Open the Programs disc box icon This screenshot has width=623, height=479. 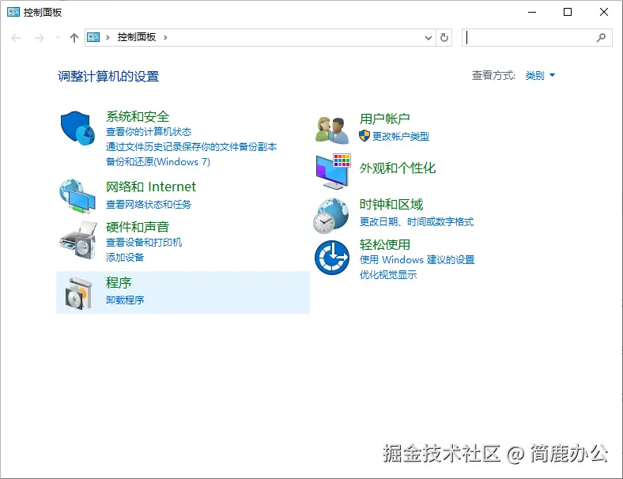pyautogui.click(x=78, y=293)
